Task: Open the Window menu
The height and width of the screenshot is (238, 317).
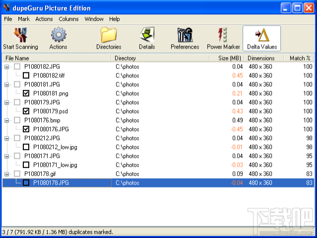Action: tap(94, 19)
